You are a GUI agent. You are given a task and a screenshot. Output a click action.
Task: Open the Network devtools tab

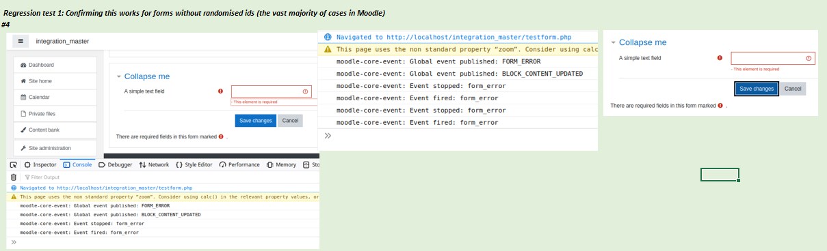[x=154, y=164]
